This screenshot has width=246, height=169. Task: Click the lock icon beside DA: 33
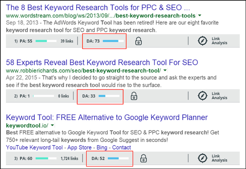click(x=134, y=96)
